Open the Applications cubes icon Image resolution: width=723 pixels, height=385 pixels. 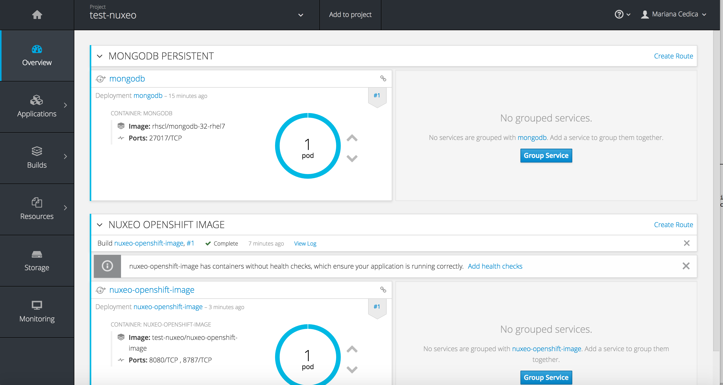coord(37,100)
